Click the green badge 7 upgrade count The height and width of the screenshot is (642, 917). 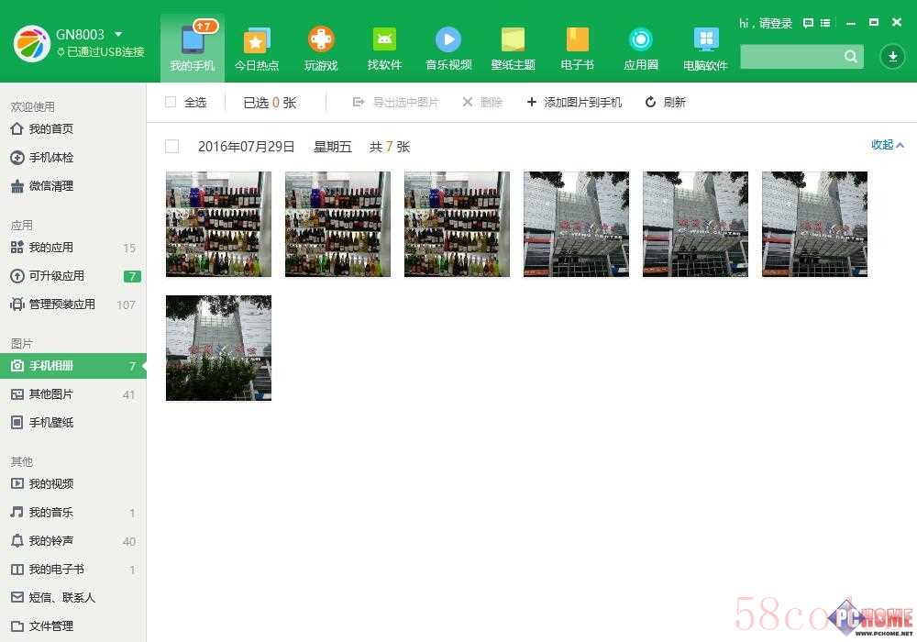coord(133,276)
